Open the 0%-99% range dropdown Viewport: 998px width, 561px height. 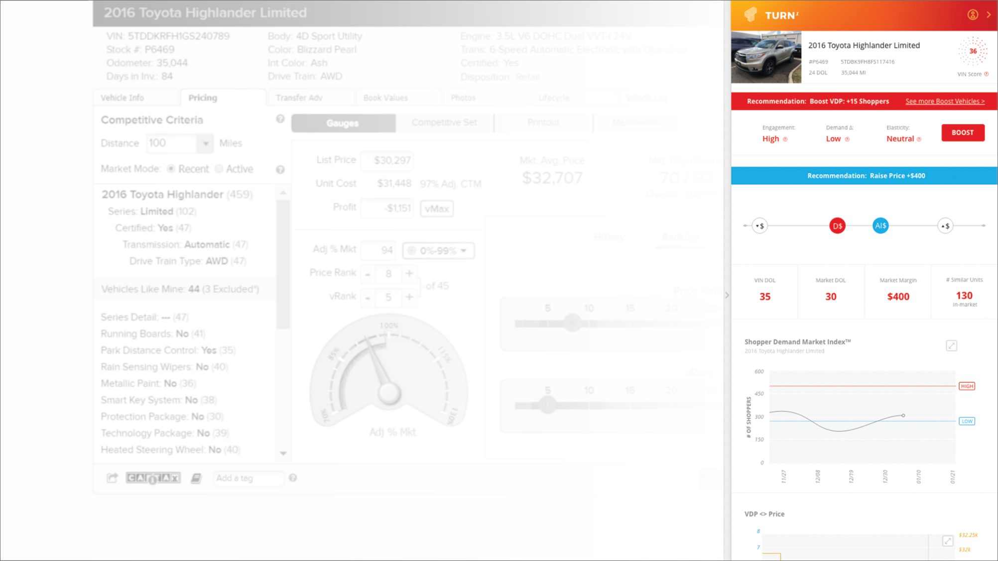point(438,250)
